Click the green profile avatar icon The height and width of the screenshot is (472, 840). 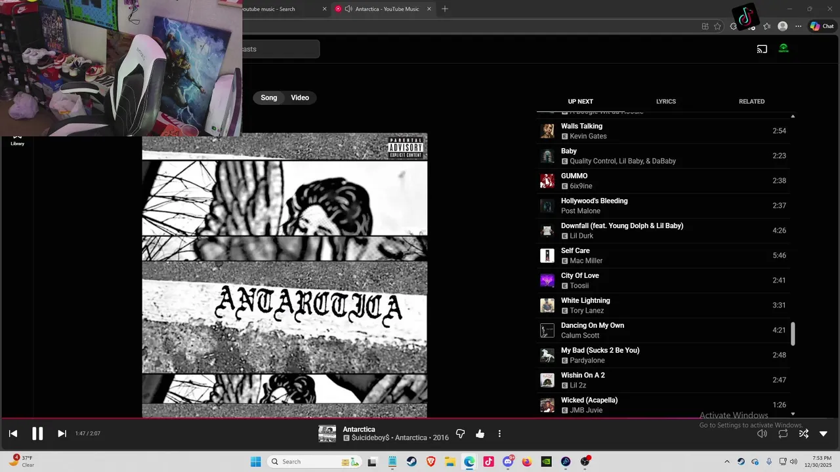[x=784, y=49]
